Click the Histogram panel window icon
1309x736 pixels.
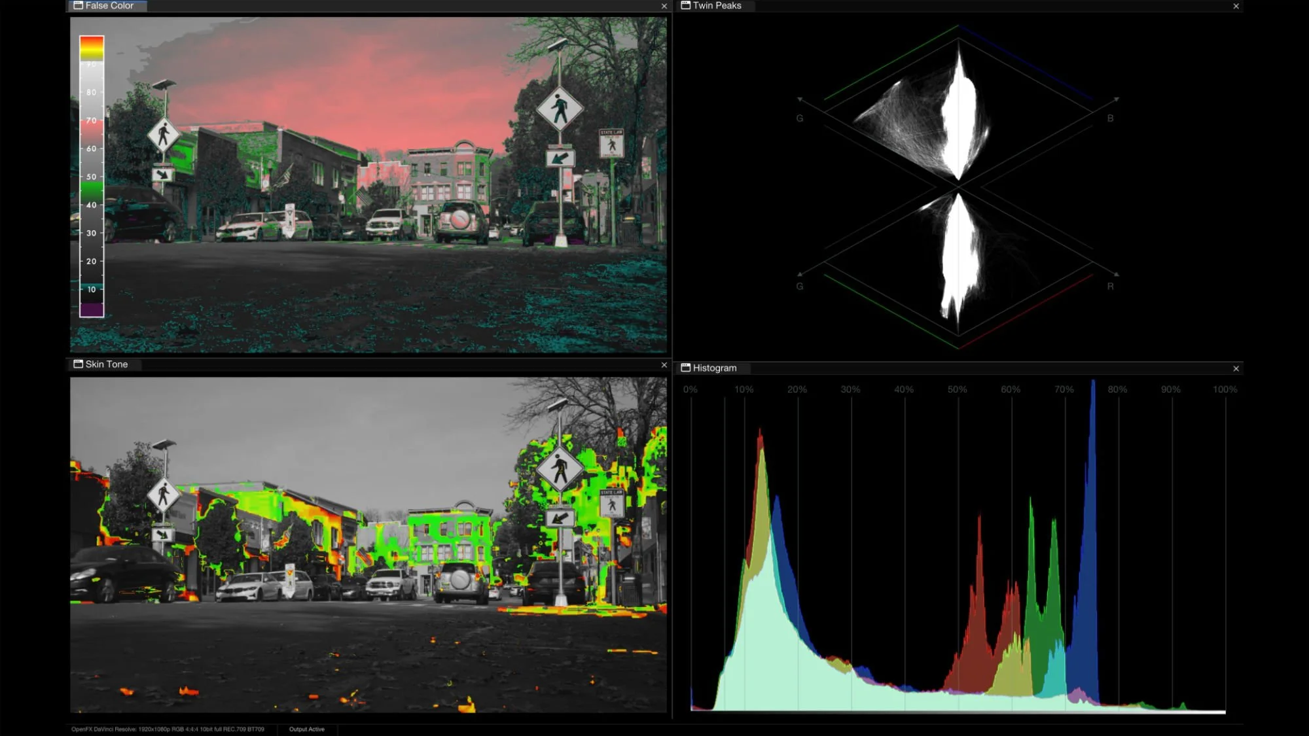685,368
